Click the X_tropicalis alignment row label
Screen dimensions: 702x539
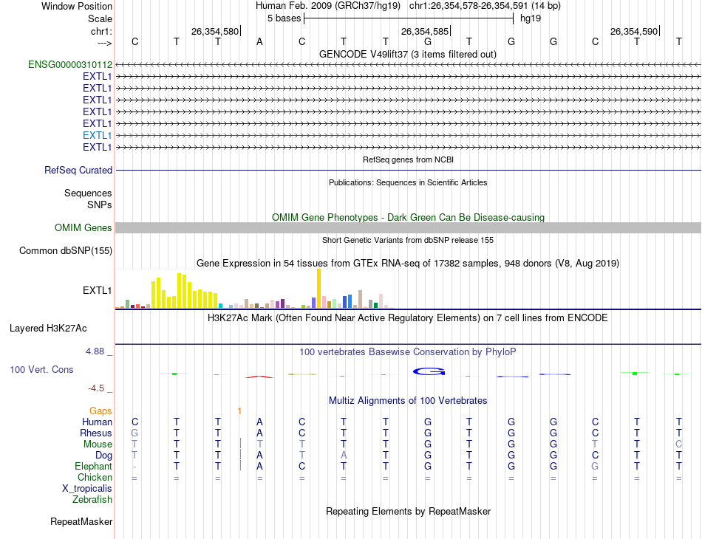point(87,489)
